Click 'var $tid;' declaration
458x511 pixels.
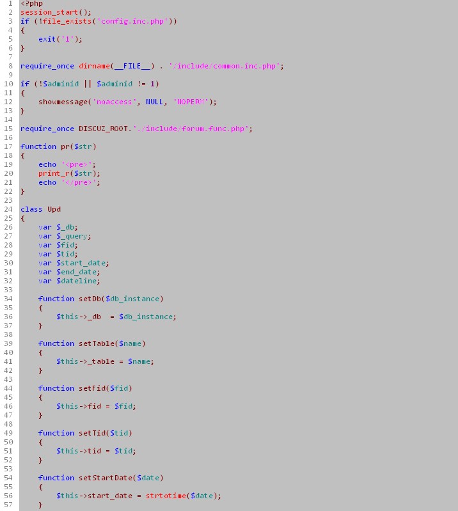[58, 254]
